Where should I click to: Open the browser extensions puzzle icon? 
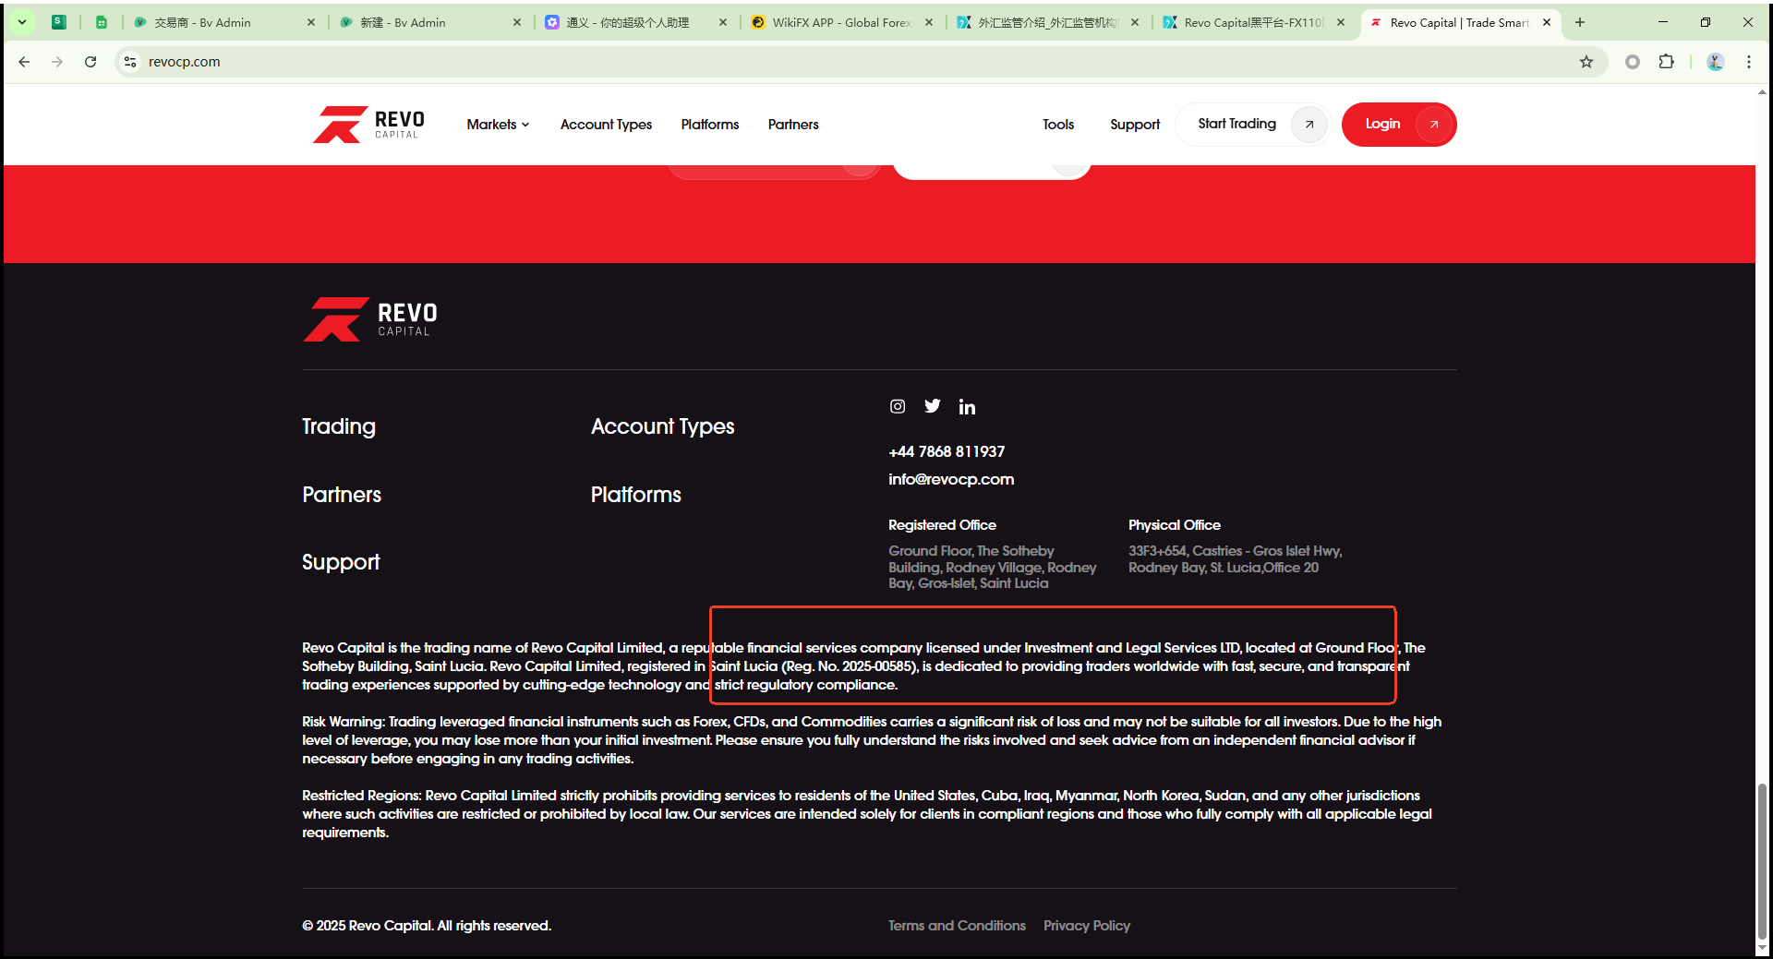coord(1666,62)
